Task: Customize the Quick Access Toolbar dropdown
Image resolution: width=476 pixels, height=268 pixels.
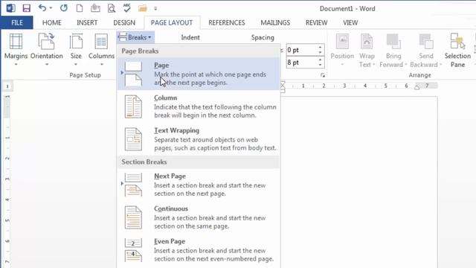Action: [155, 8]
